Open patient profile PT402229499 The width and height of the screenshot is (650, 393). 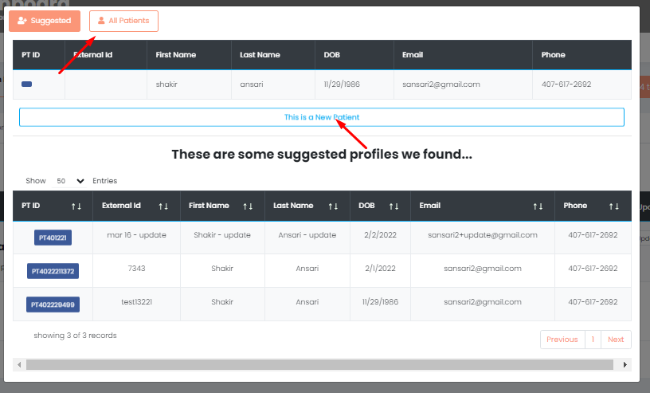tap(53, 305)
